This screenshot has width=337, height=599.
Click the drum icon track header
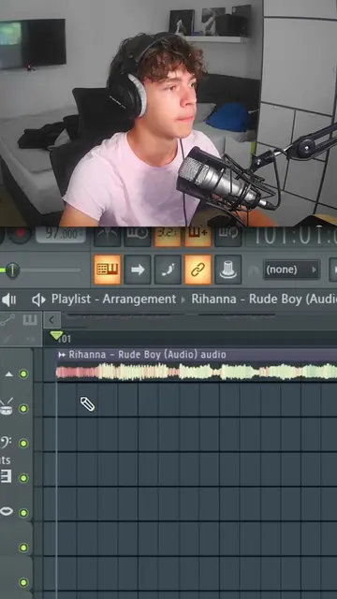[7, 407]
